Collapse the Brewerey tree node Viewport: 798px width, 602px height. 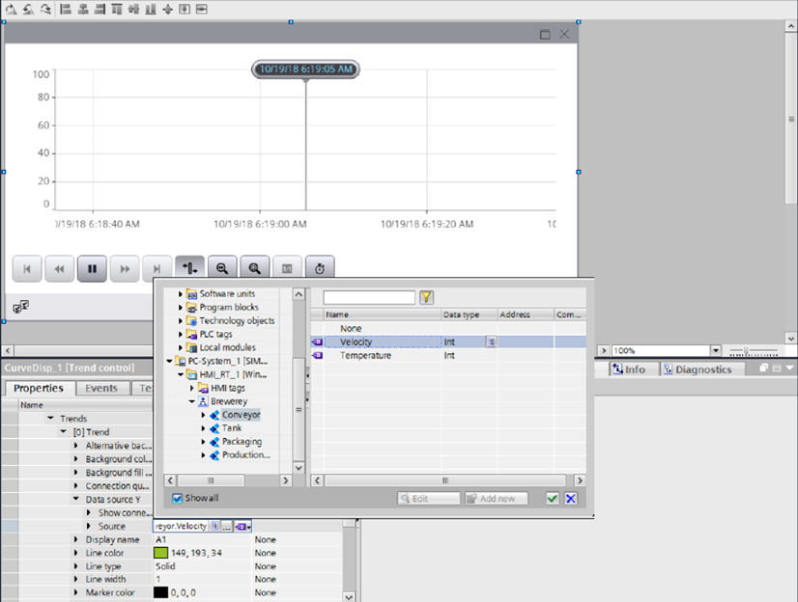191,401
